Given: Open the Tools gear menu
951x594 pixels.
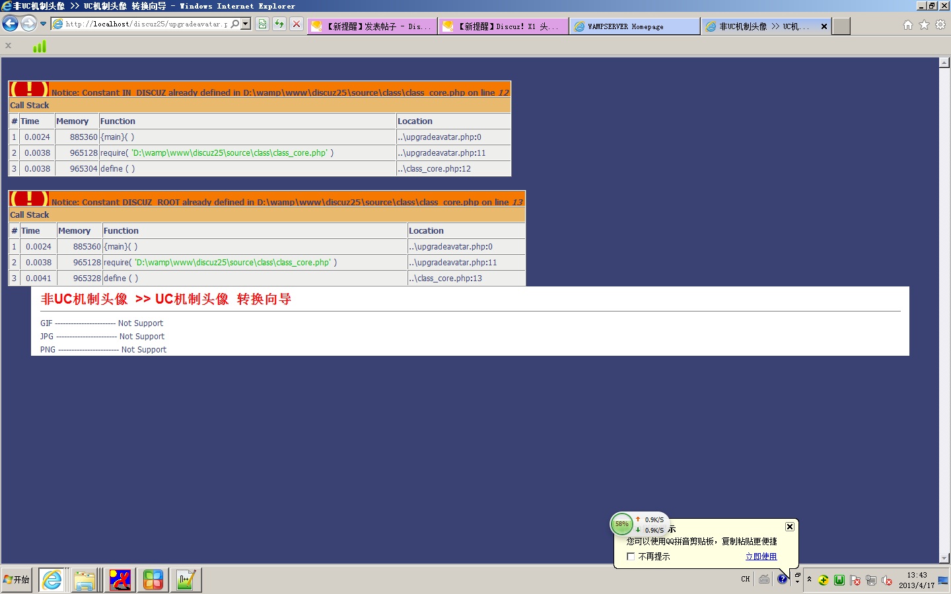Looking at the screenshot, I should coord(940,25).
